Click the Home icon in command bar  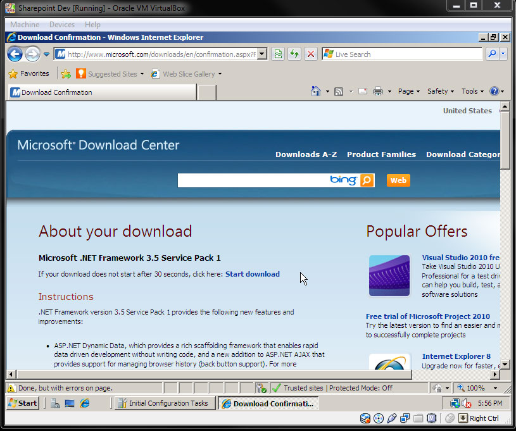(315, 91)
